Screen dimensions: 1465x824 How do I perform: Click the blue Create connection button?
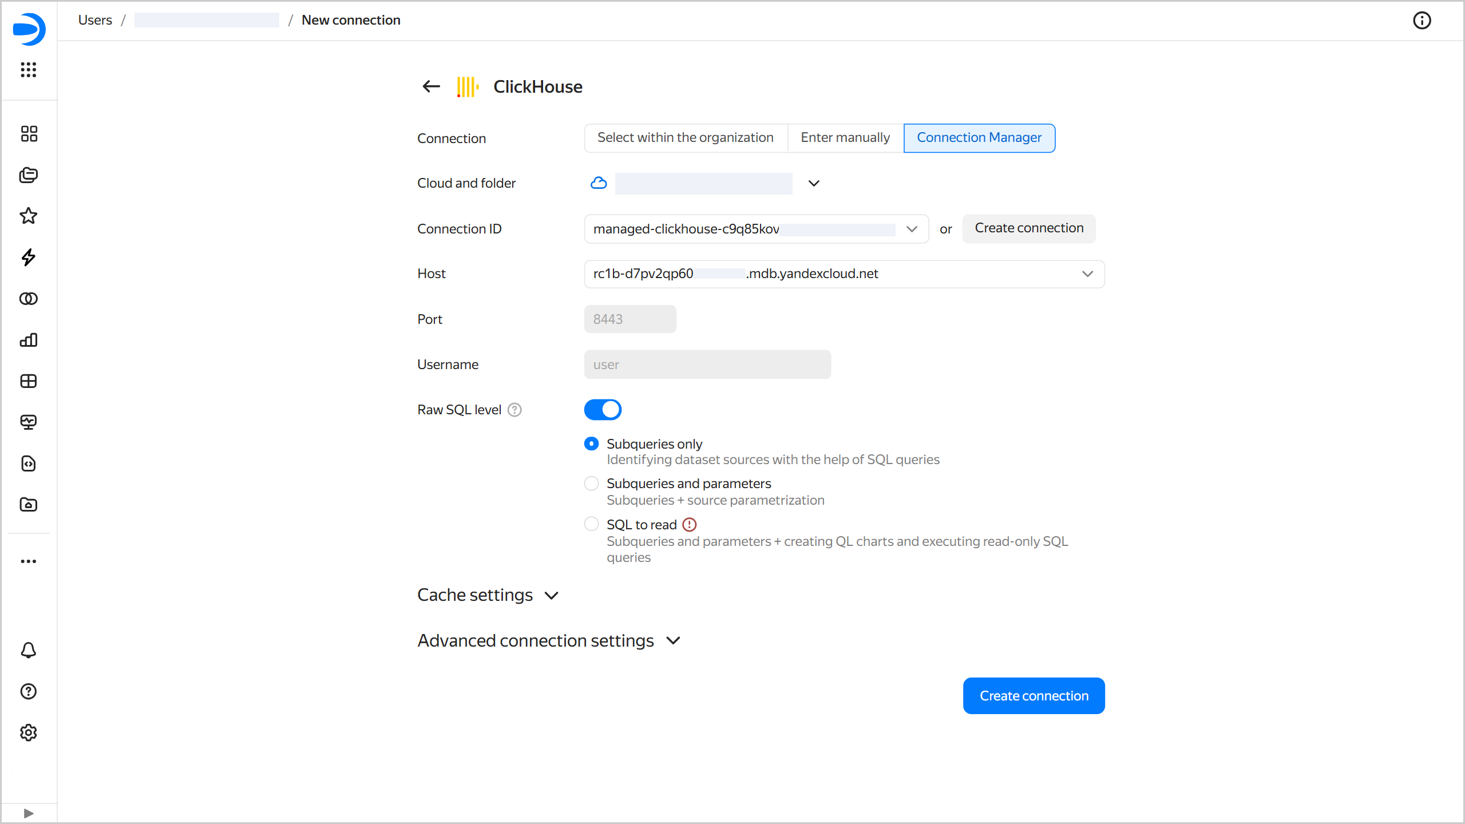coord(1034,696)
